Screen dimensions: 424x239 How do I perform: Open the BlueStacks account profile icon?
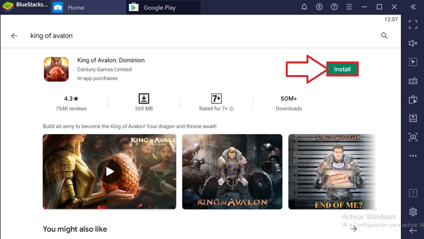(x=319, y=7)
